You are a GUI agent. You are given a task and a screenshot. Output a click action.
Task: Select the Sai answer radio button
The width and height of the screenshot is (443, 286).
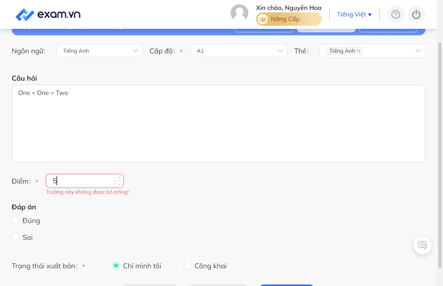(16, 237)
